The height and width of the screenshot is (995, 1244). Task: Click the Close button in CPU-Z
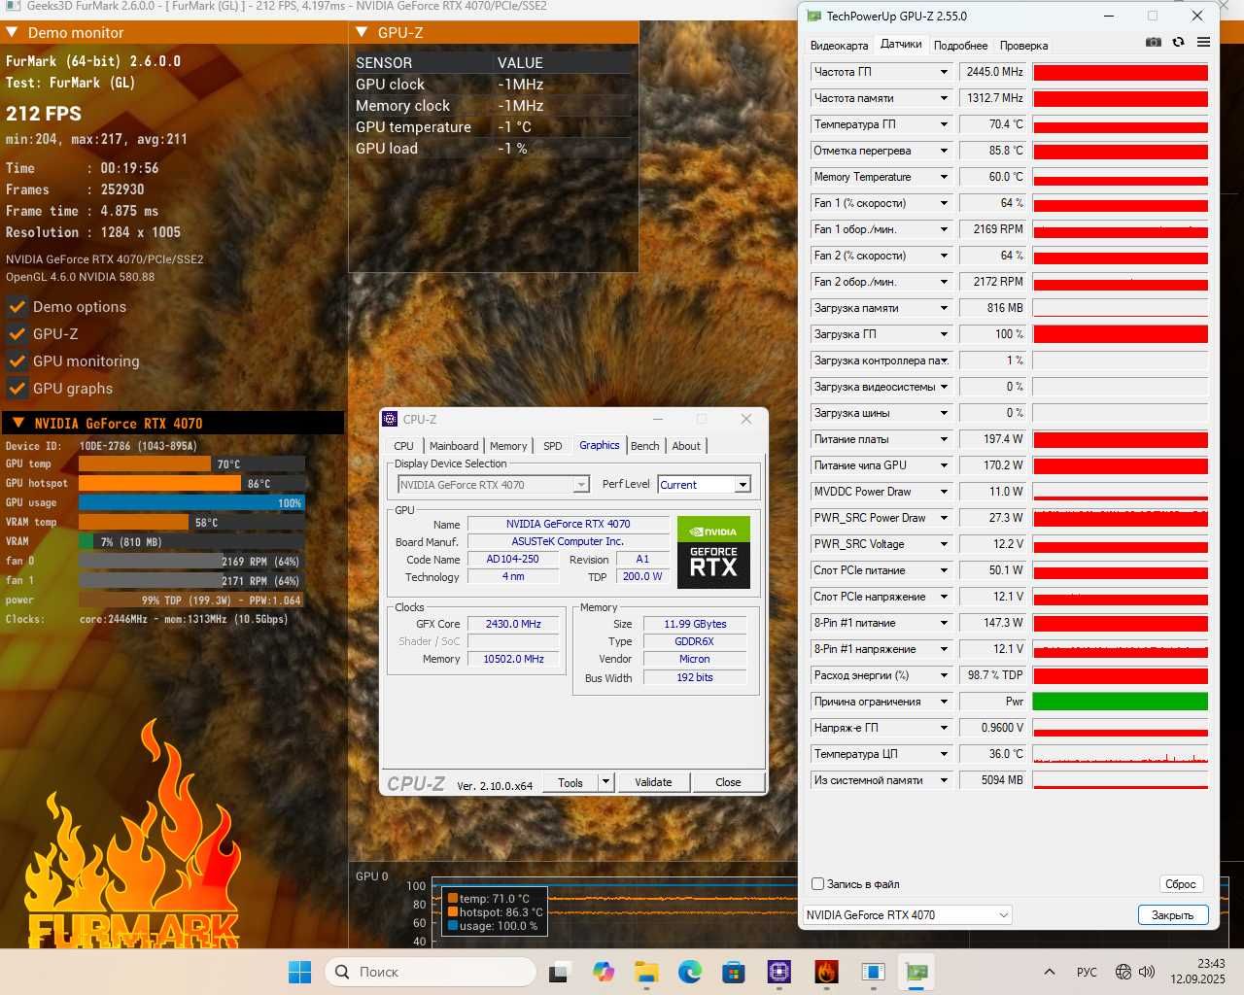click(728, 782)
